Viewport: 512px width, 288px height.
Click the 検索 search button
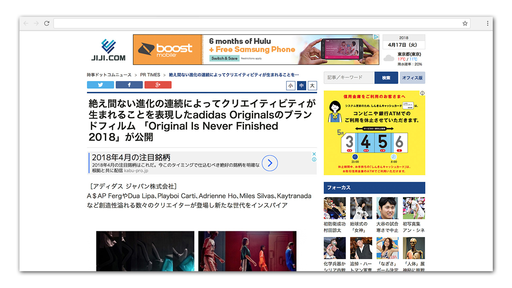point(386,78)
